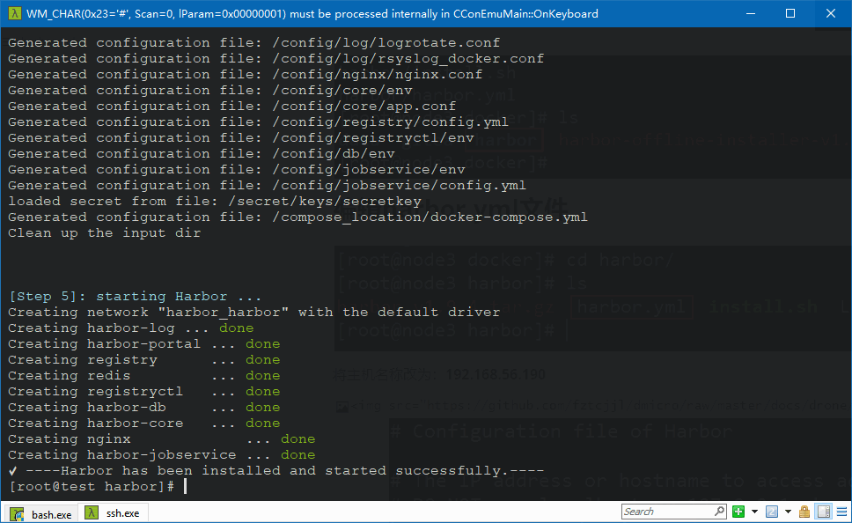Expand the dropdown arrow beside the console 2 icon
852x523 pixels.
[788, 512]
